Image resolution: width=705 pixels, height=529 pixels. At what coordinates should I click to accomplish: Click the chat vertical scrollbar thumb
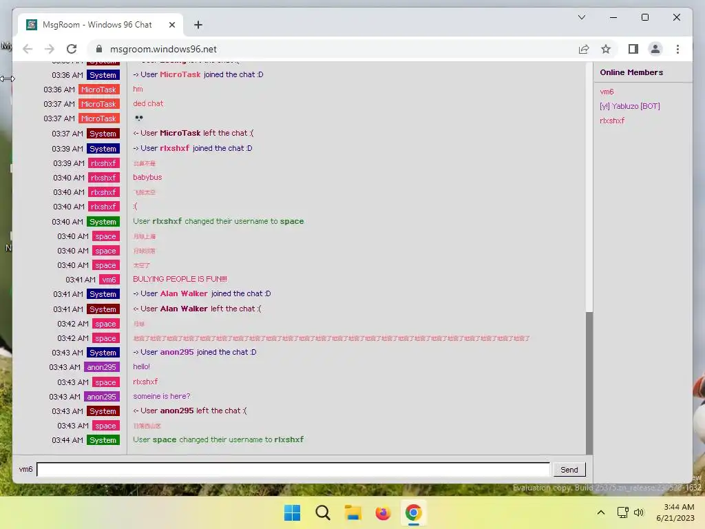(x=589, y=382)
